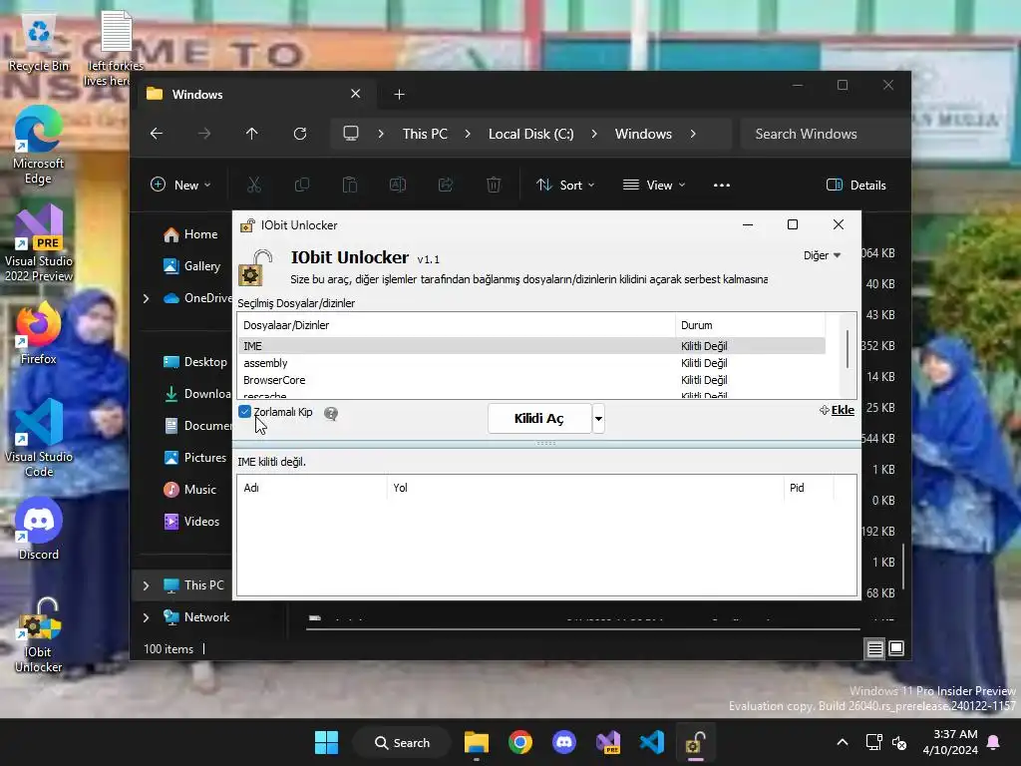Open the Sort dropdown in File Explorer
This screenshot has width=1021, height=766.
(565, 185)
